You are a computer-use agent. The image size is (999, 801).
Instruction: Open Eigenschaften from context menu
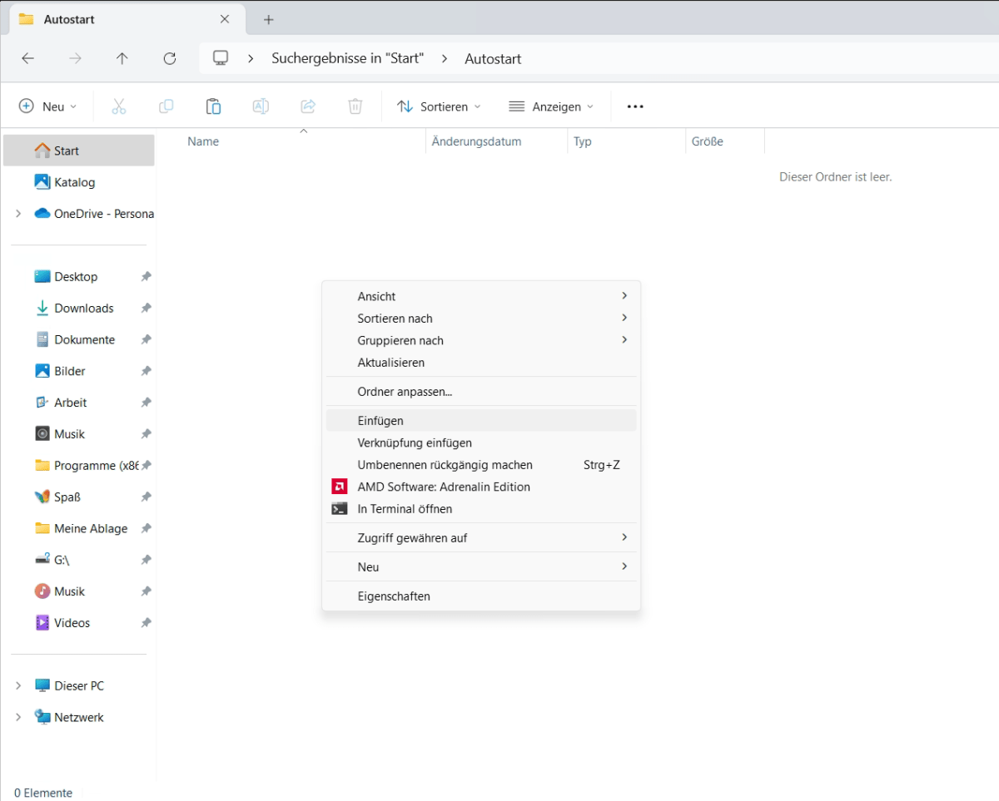point(481,596)
